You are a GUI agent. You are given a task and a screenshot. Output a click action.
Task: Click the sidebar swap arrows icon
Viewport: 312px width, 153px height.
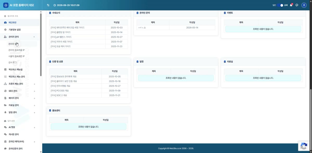[x=48, y=5]
